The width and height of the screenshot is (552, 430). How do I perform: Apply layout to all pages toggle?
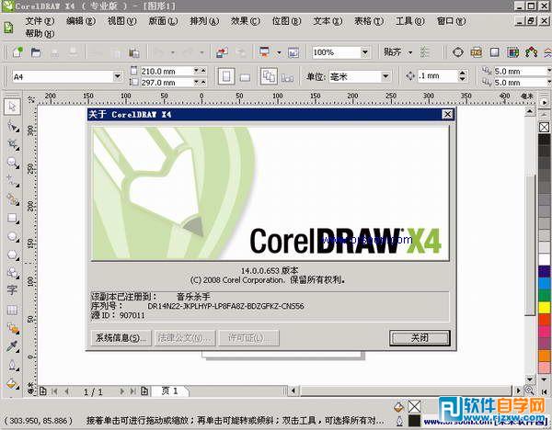tap(269, 76)
